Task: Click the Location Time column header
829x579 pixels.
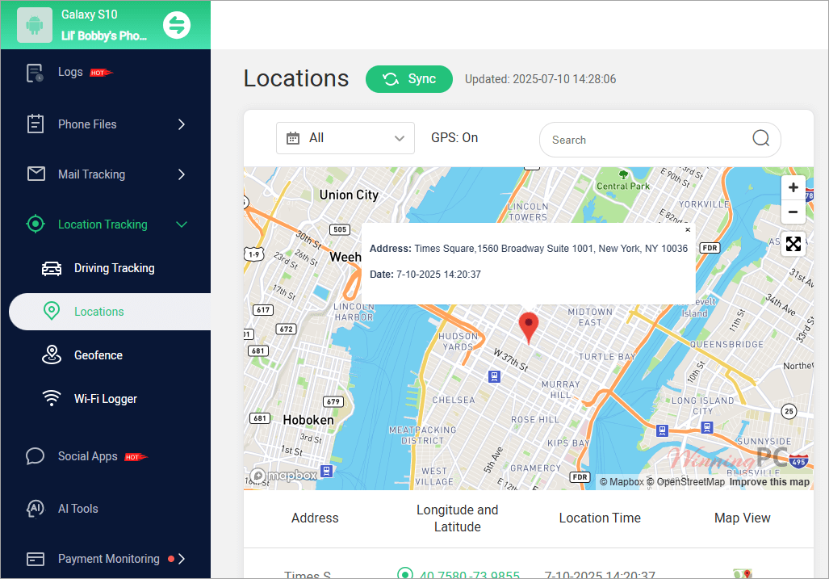Action: (x=600, y=518)
